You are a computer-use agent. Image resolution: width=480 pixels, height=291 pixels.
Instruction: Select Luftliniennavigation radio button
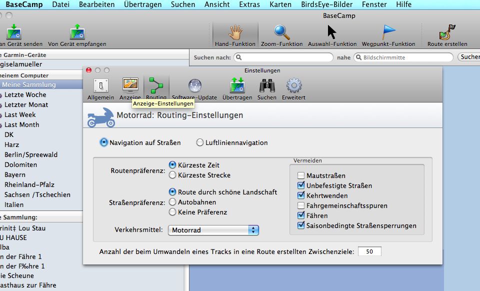(x=200, y=142)
